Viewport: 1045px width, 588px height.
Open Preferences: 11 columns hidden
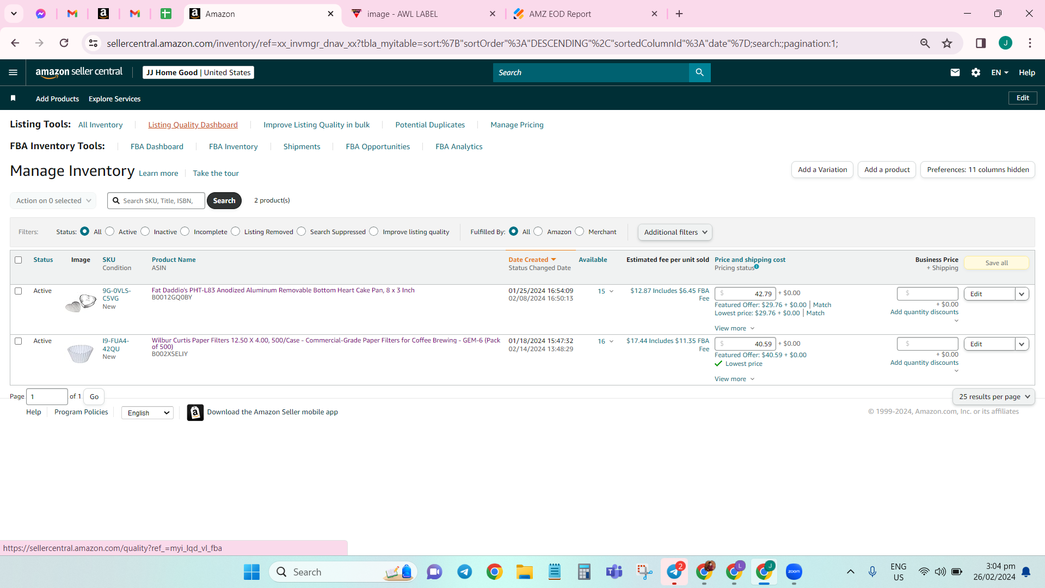click(978, 170)
